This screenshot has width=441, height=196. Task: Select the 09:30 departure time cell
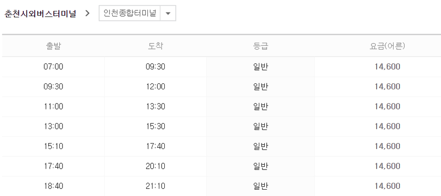(x=53, y=87)
